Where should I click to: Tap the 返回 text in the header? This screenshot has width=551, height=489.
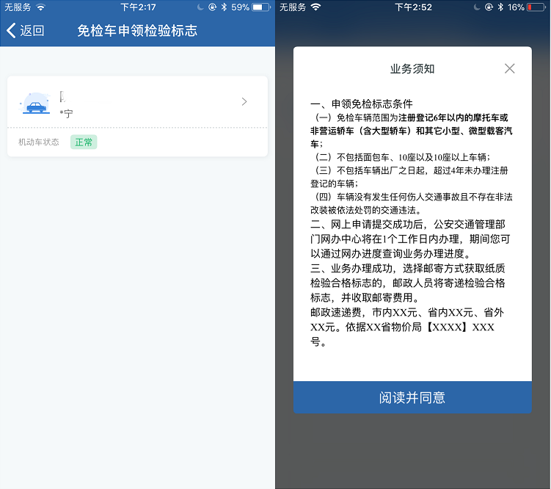click(32, 31)
